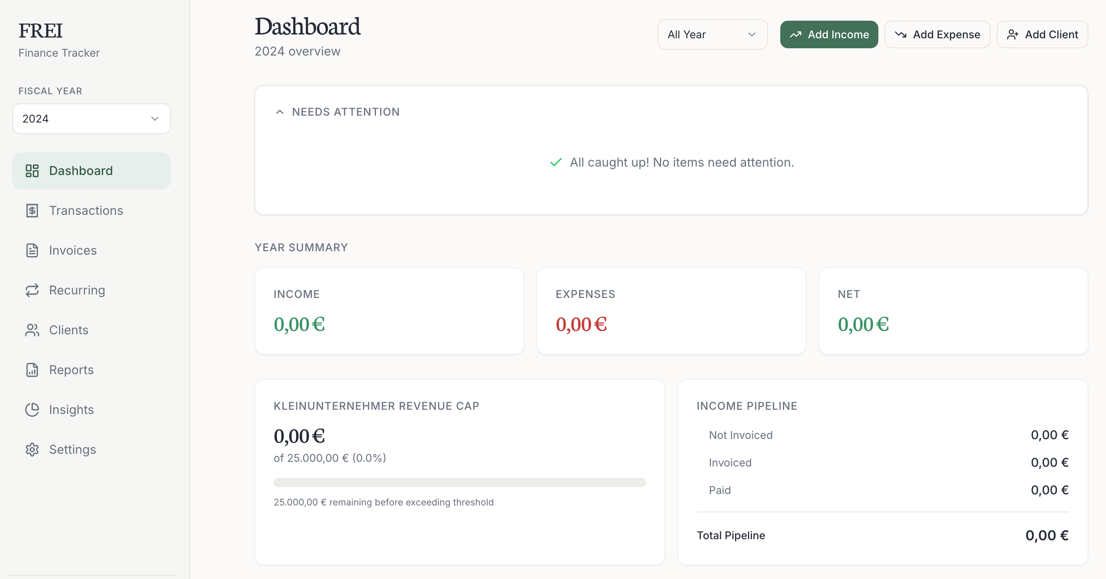This screenshot has width=1106, height=579.
Task: Open the All Year period dropdown
Action: pos(712,35)
